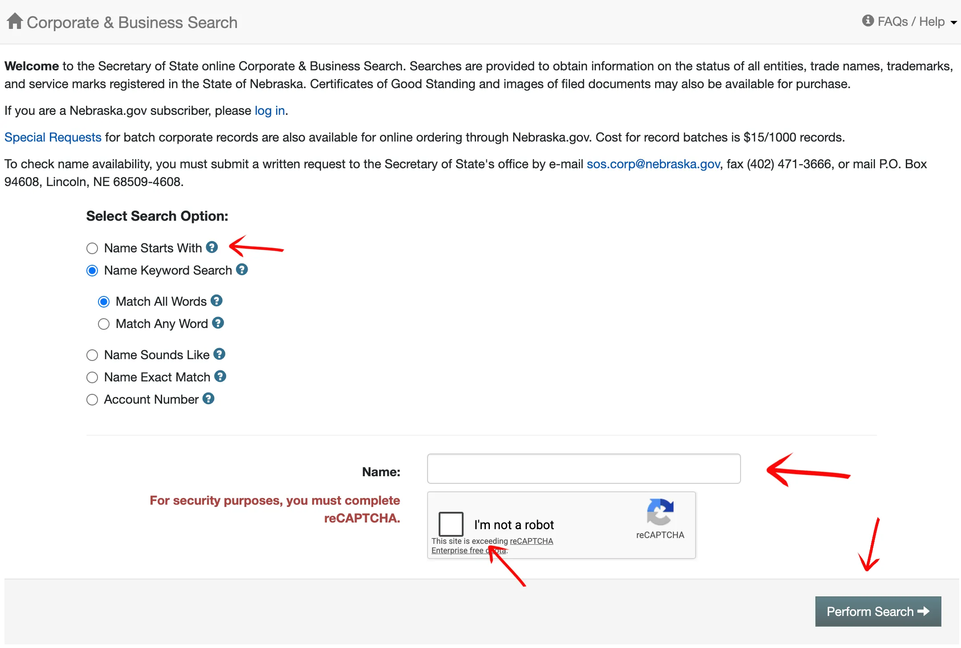Image resolution: width=961 pixels, height=648 pixels.
Task: Click the home icon in the header
Action: [15, 21]
